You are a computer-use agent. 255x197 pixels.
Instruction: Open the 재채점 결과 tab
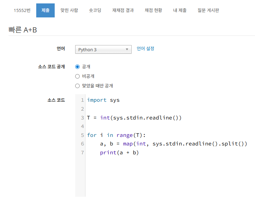(x=123, y=10)
